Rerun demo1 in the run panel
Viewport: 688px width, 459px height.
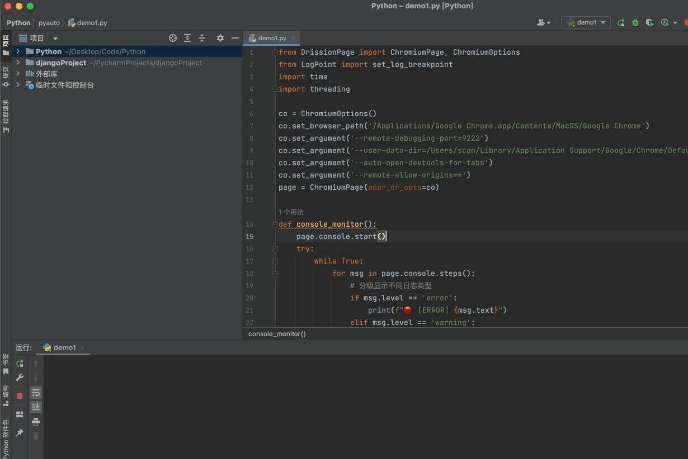pyautogui.click(x=20, y=364)
